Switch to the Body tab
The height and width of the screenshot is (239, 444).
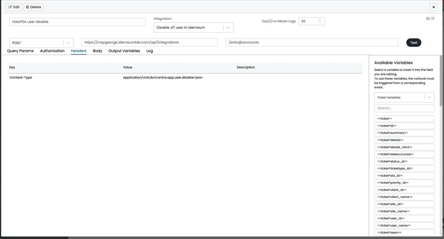coord(97,51)
